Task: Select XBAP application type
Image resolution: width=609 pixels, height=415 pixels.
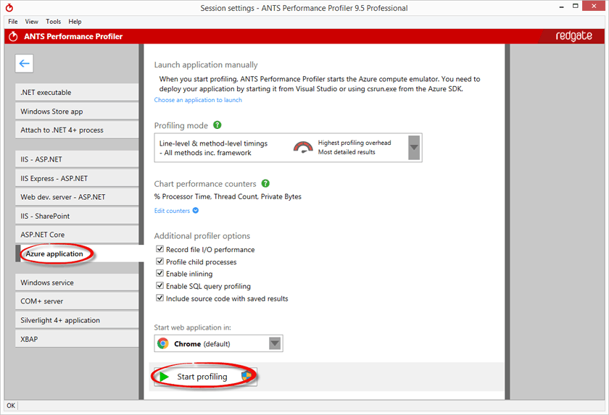Action: 77,339
